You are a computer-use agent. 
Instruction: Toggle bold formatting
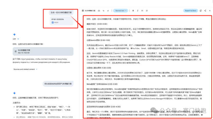133,10
